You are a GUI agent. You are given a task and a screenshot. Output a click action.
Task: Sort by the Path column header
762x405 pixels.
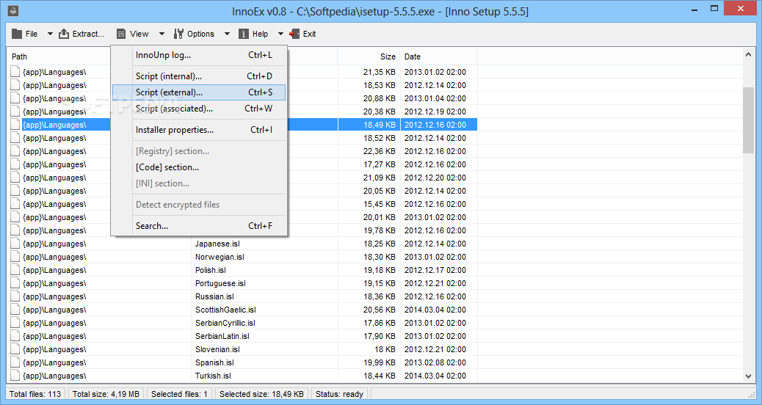click(19, 56)
